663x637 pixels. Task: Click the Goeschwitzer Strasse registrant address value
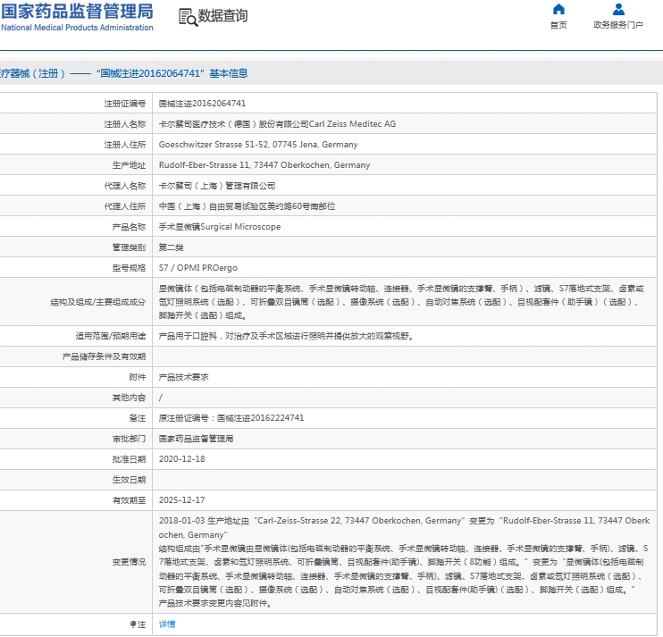[x=257, y=145]
